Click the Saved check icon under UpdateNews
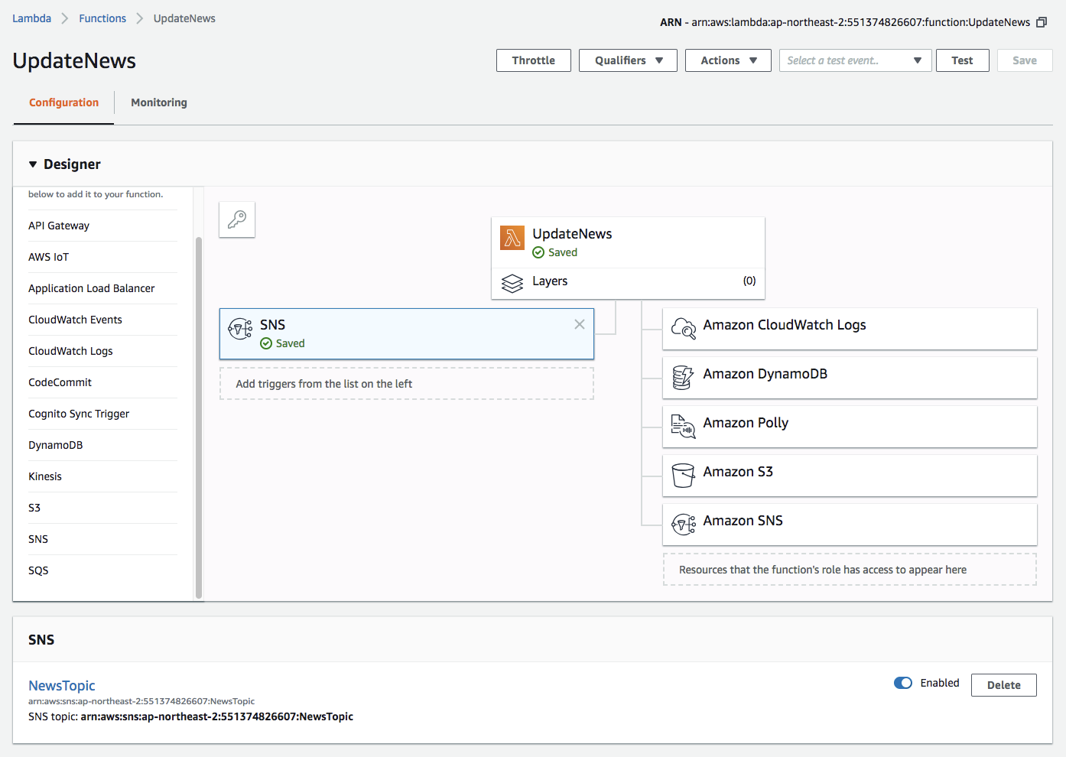 click(538, 252)
